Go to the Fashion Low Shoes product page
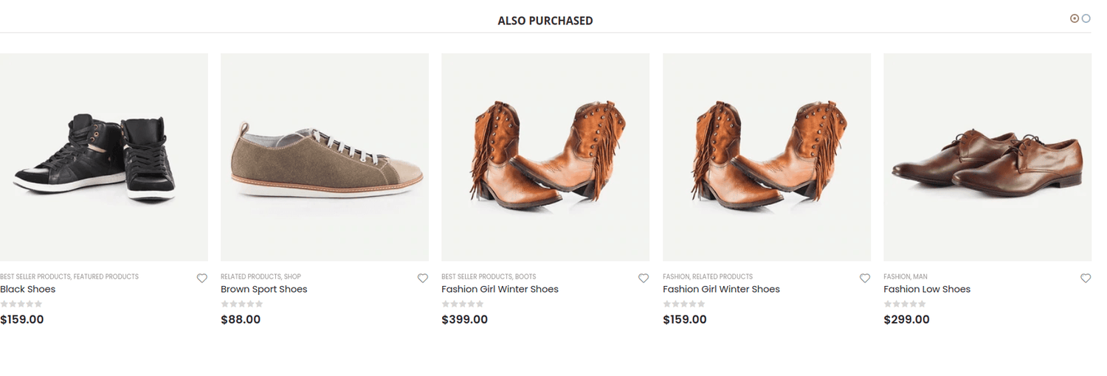The height and width of the screenshot is (376, 1107). [x=926, y=289]
